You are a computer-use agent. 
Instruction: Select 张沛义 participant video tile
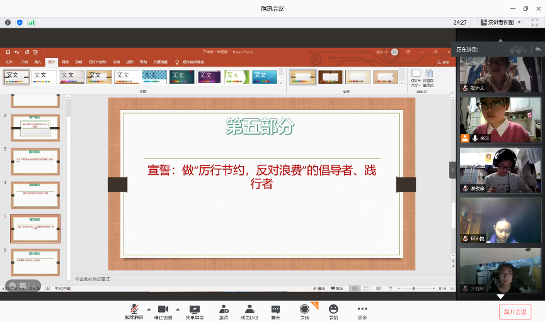click(x=500, y=74)
